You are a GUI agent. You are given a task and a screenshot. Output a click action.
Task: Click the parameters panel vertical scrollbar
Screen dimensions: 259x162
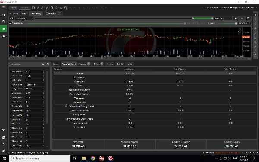pyautogui.click(x=47, y=97)
